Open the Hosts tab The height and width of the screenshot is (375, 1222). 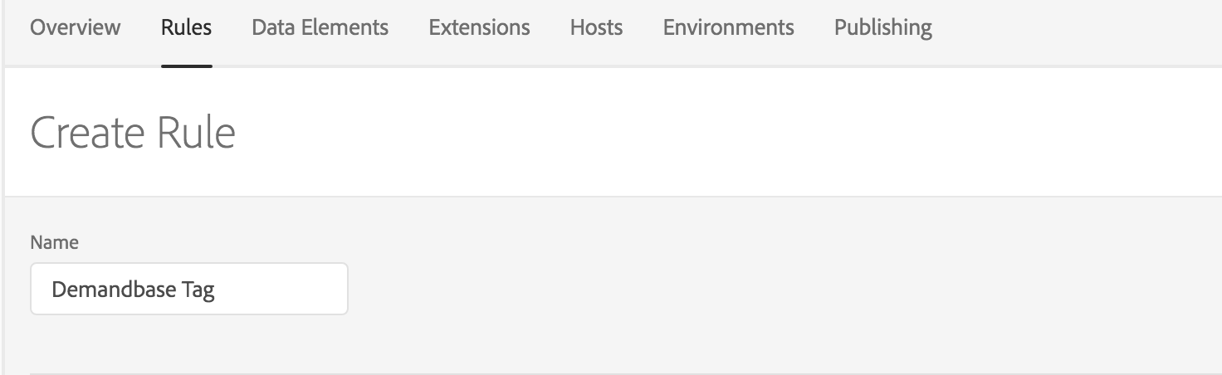coord(596,27)
